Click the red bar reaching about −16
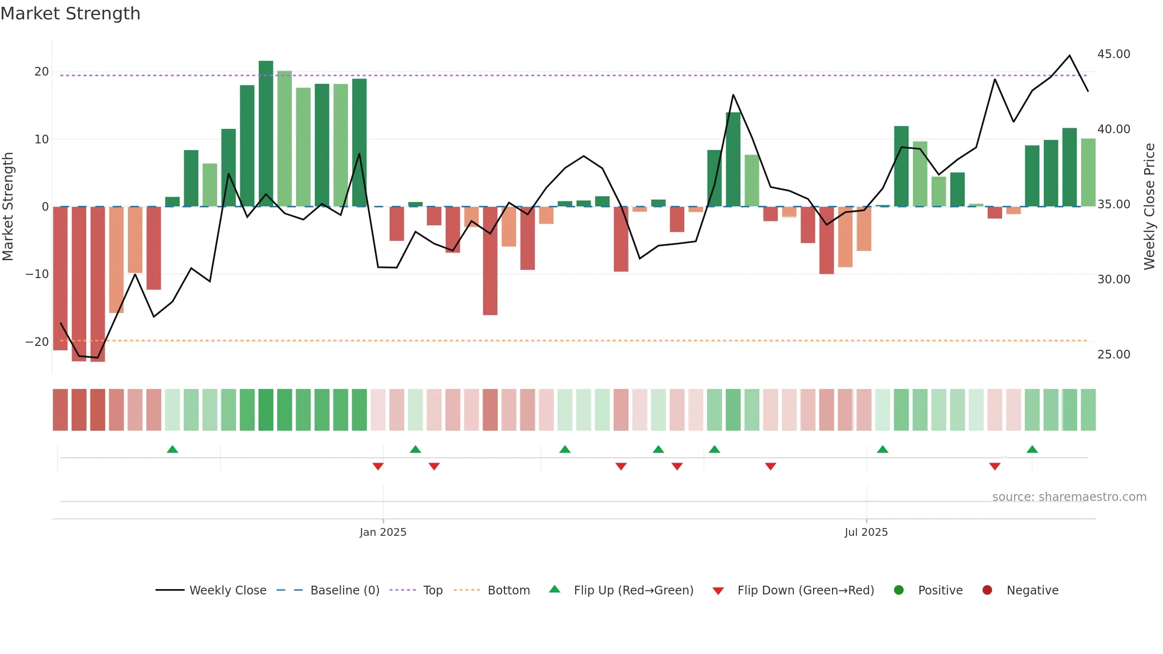Image resolution: width=1163 pixels, height=654 pixels. point(490,261)
